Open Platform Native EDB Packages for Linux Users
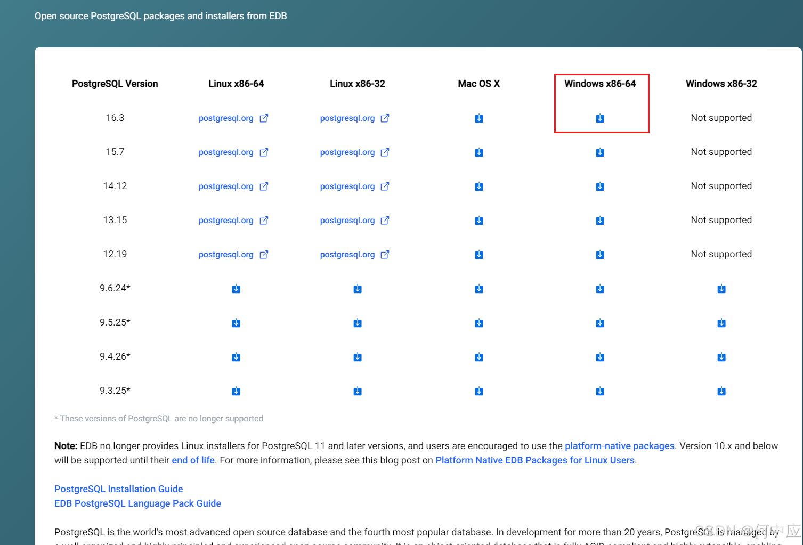The image size is (803, 545). coord(535,460)
